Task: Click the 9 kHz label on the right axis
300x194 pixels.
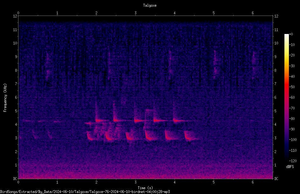Action: 275,57
